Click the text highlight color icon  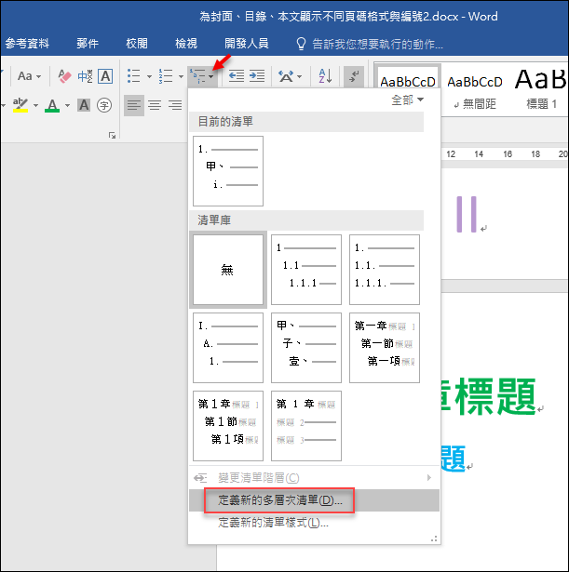tap(20, 105)
